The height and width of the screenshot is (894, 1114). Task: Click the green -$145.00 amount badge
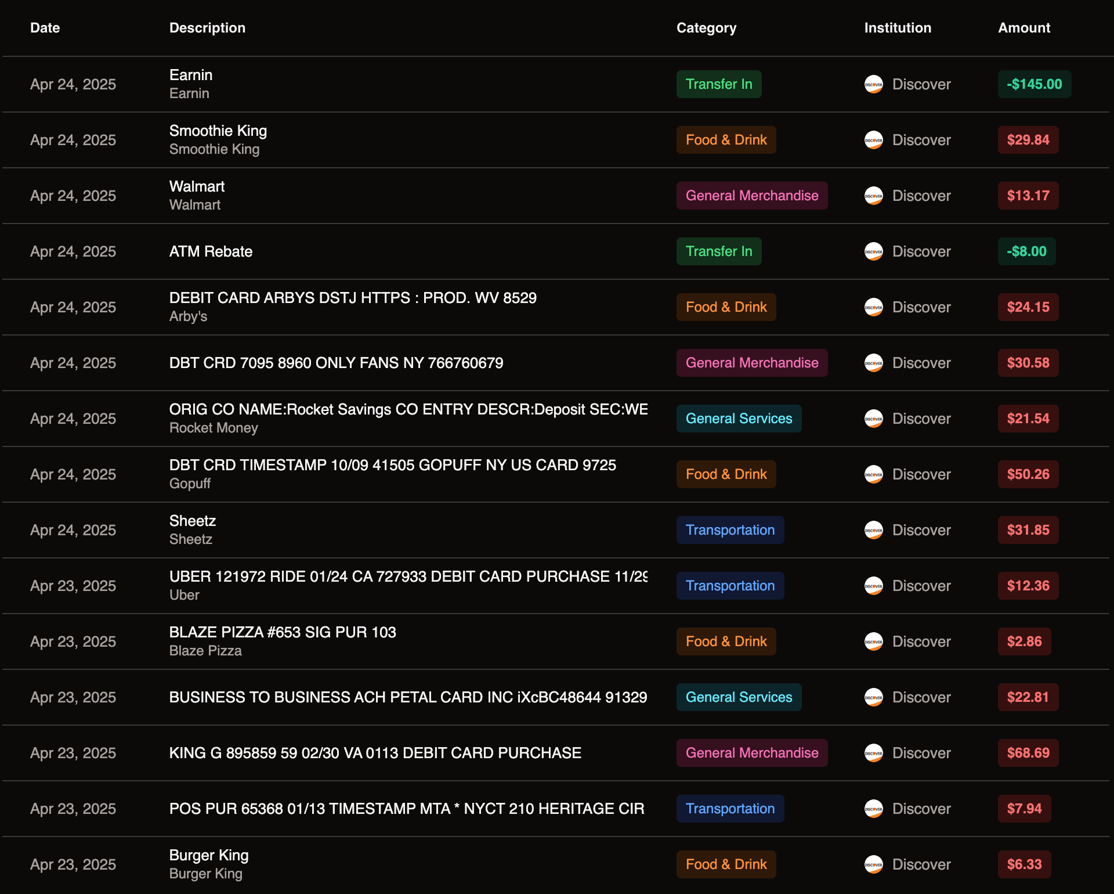tap(1035, 84)
